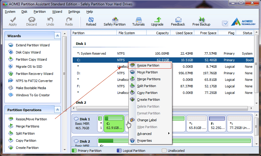
Task: Collapse the Wizards panel
Action: point(58,36)
